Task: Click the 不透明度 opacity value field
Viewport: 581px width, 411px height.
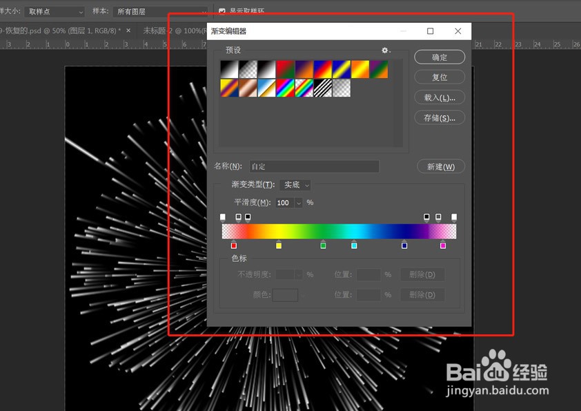Action: 285,274
